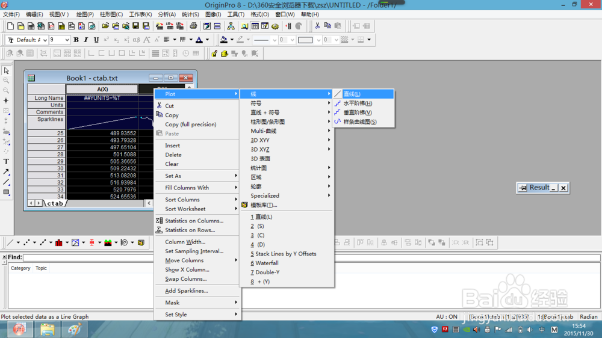The height and width of the screenshot is (338, 602).
Task: Toggle Underline formatting
Action: click(96, 40)
